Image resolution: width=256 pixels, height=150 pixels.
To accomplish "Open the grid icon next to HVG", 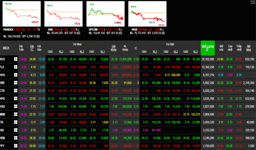I will 16,75.
